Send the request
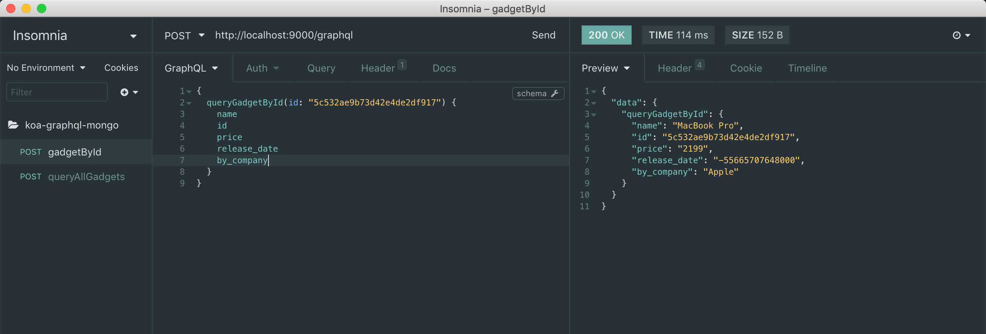The height and width of the screenshot is (334, 986). (543, 35)
